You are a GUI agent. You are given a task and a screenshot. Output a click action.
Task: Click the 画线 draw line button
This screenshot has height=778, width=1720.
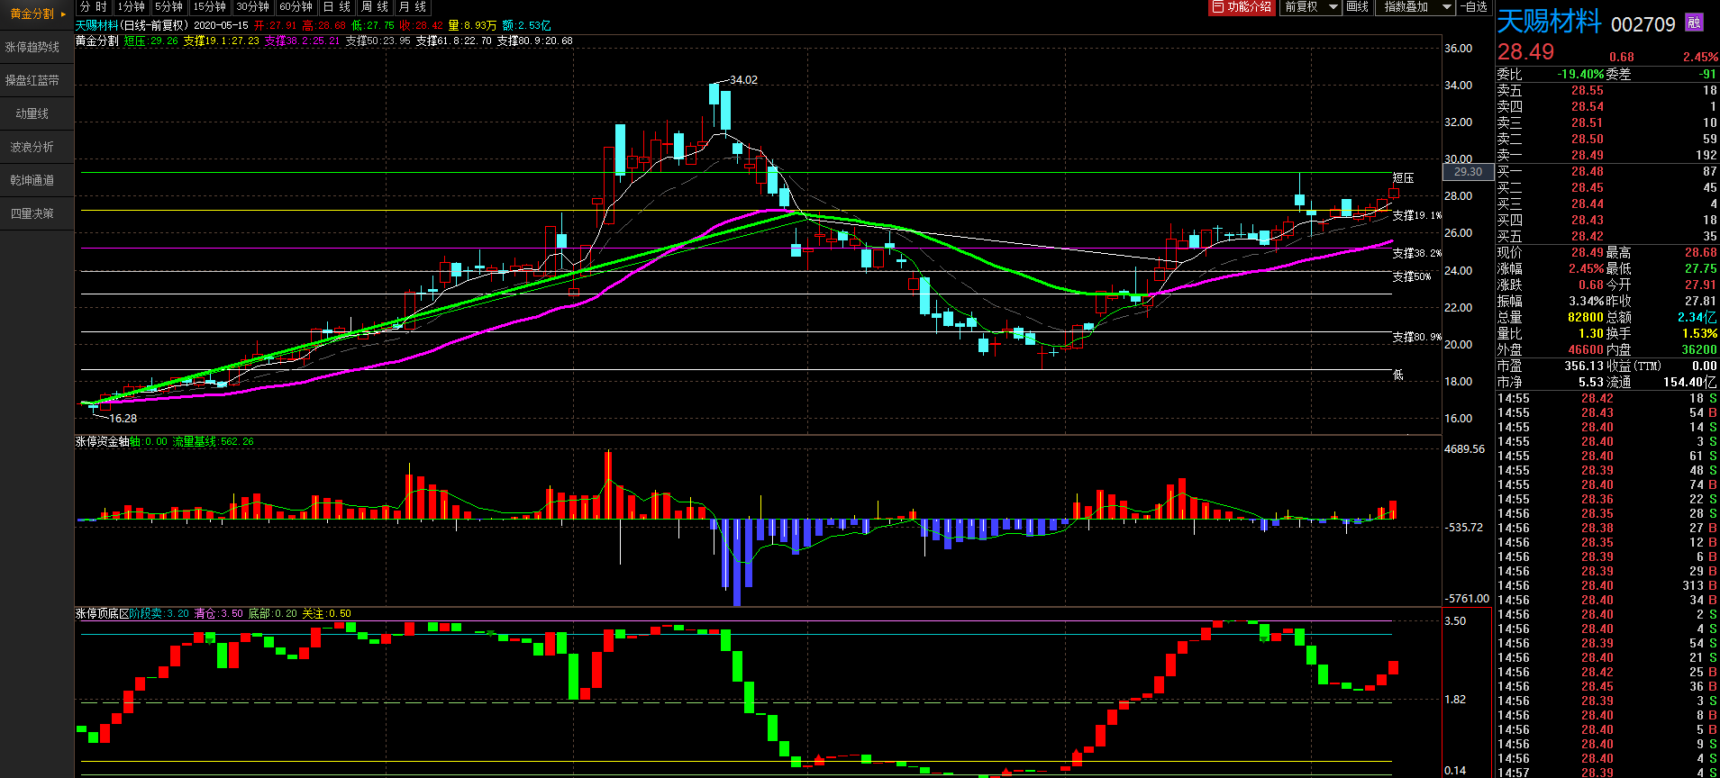point(1358,7)
